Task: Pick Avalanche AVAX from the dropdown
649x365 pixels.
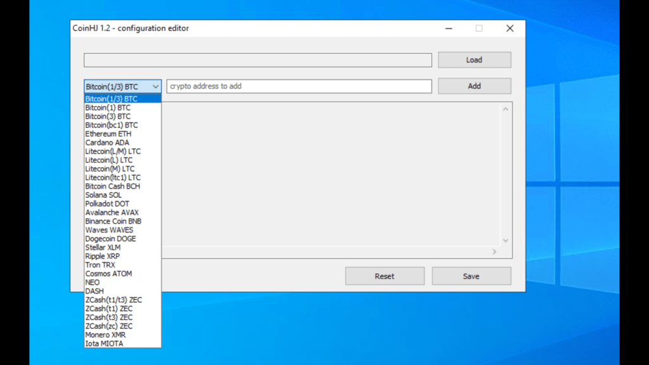Action: click(122, 212)
